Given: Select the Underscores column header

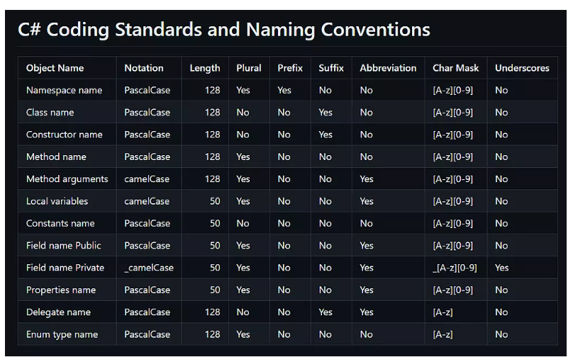Looking at the screenshot, I should click(522, 68).
